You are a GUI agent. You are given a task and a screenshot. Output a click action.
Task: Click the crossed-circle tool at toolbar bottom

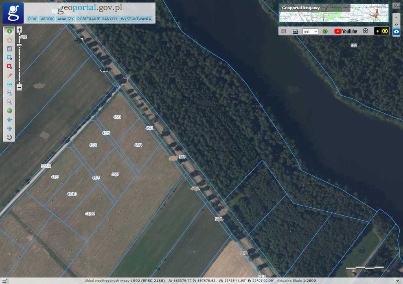[x=9, y=137]
